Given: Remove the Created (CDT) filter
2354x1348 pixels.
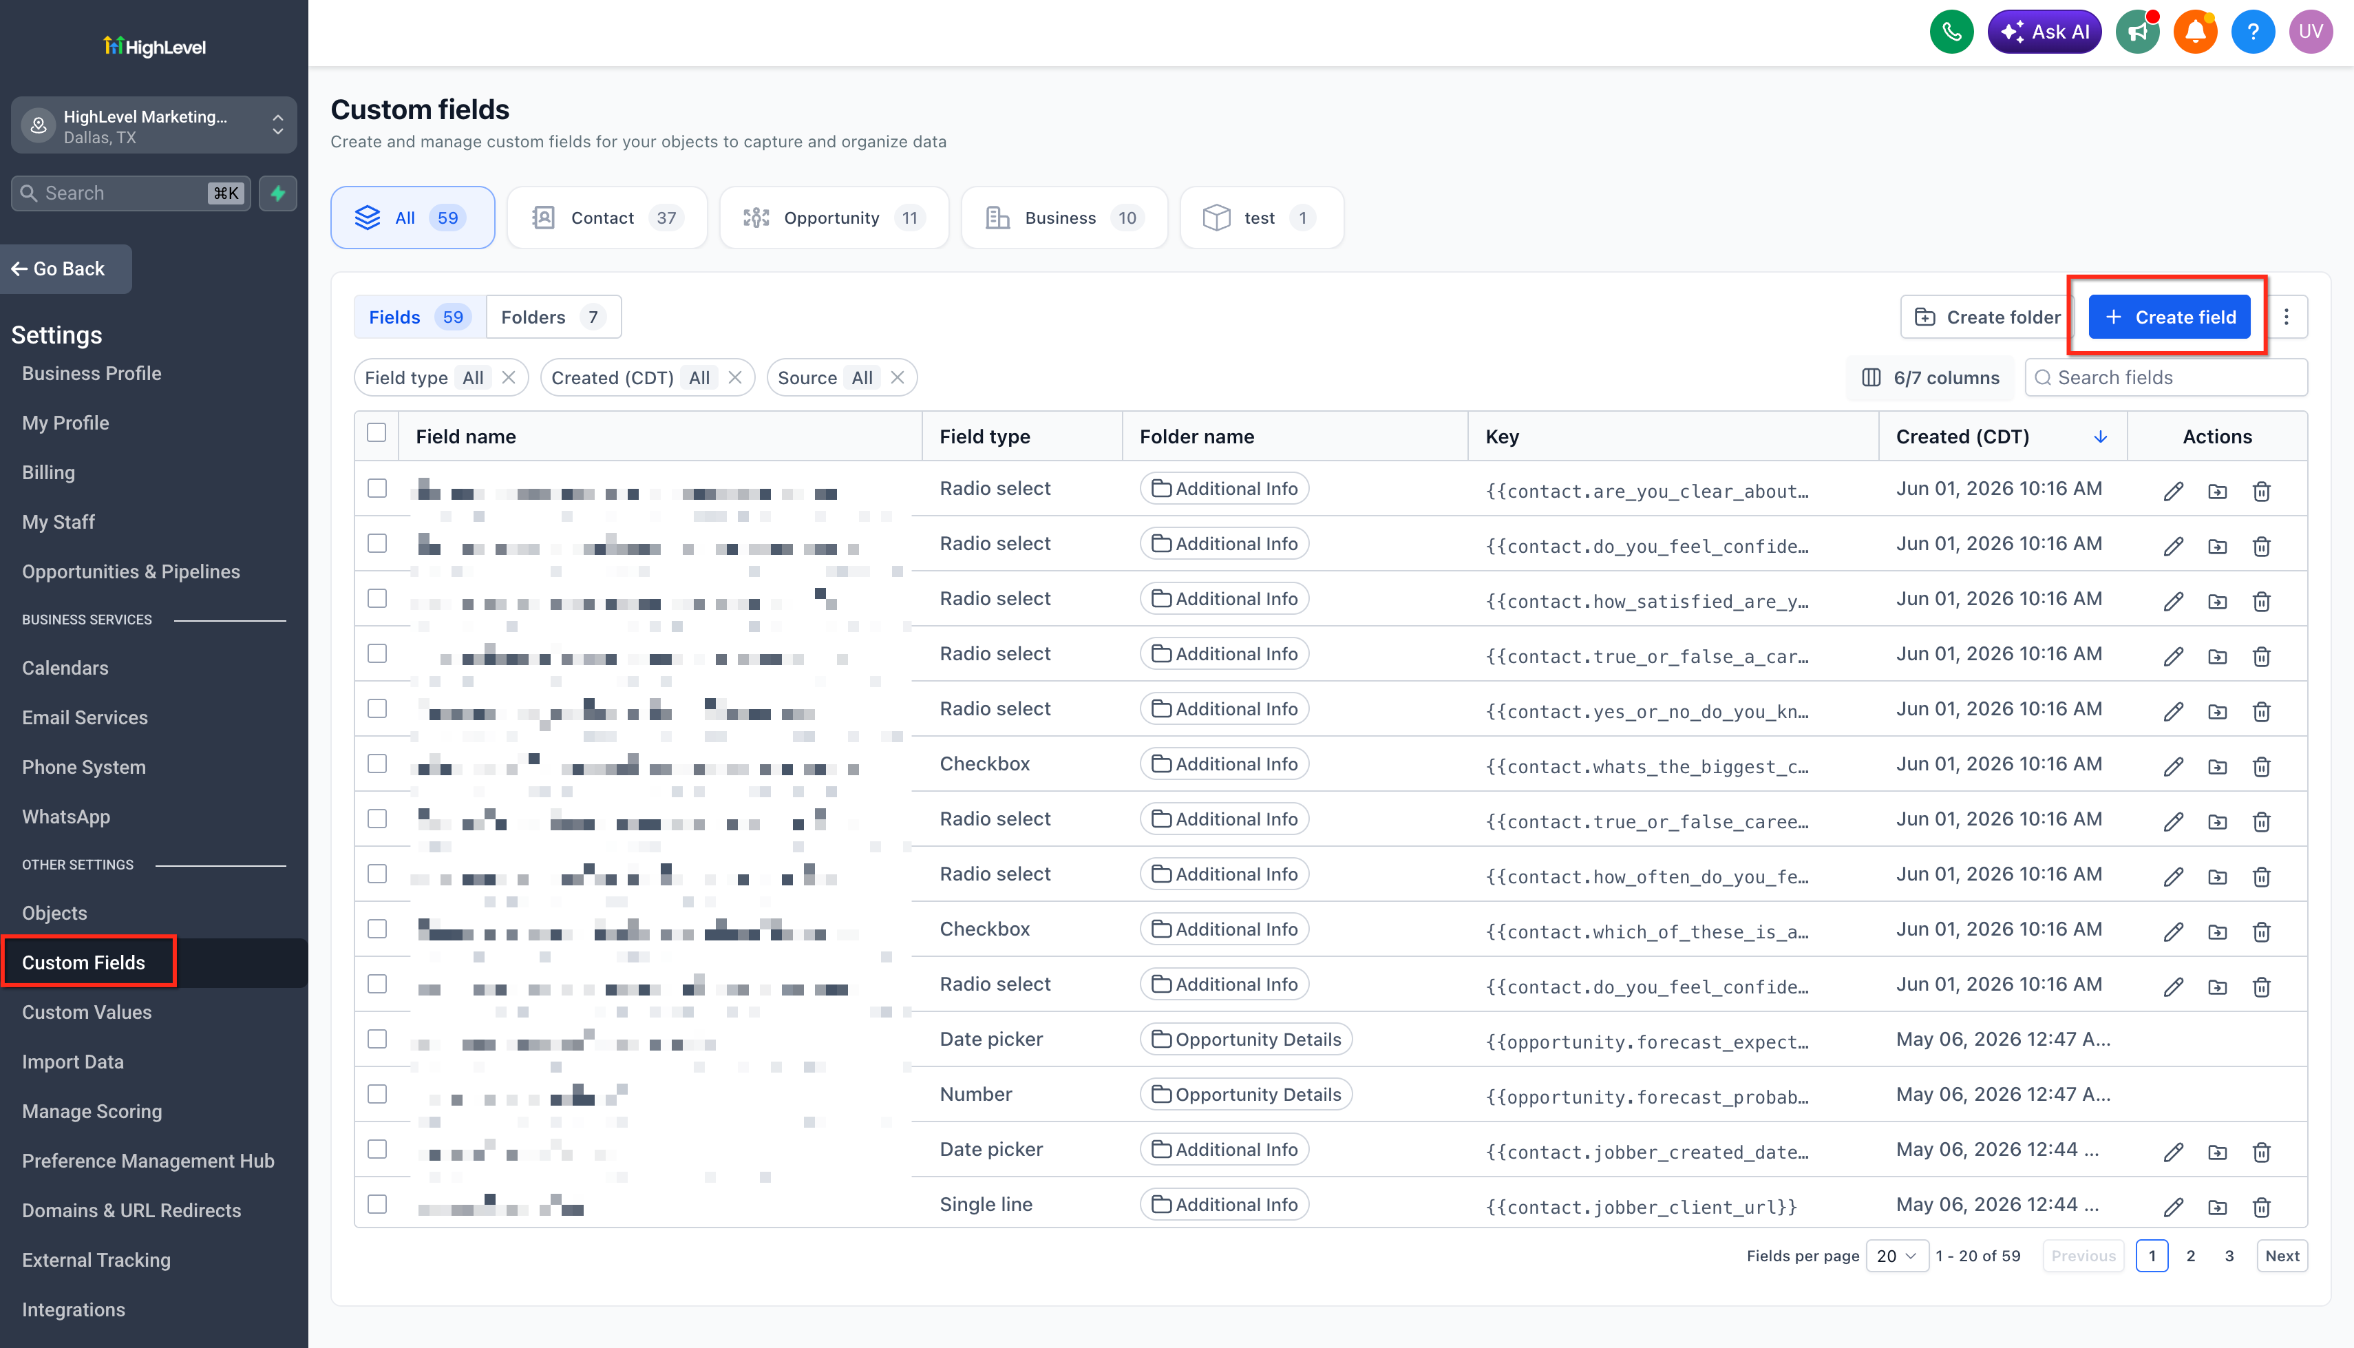Looking at the screenshot, I should click(736, 378).
